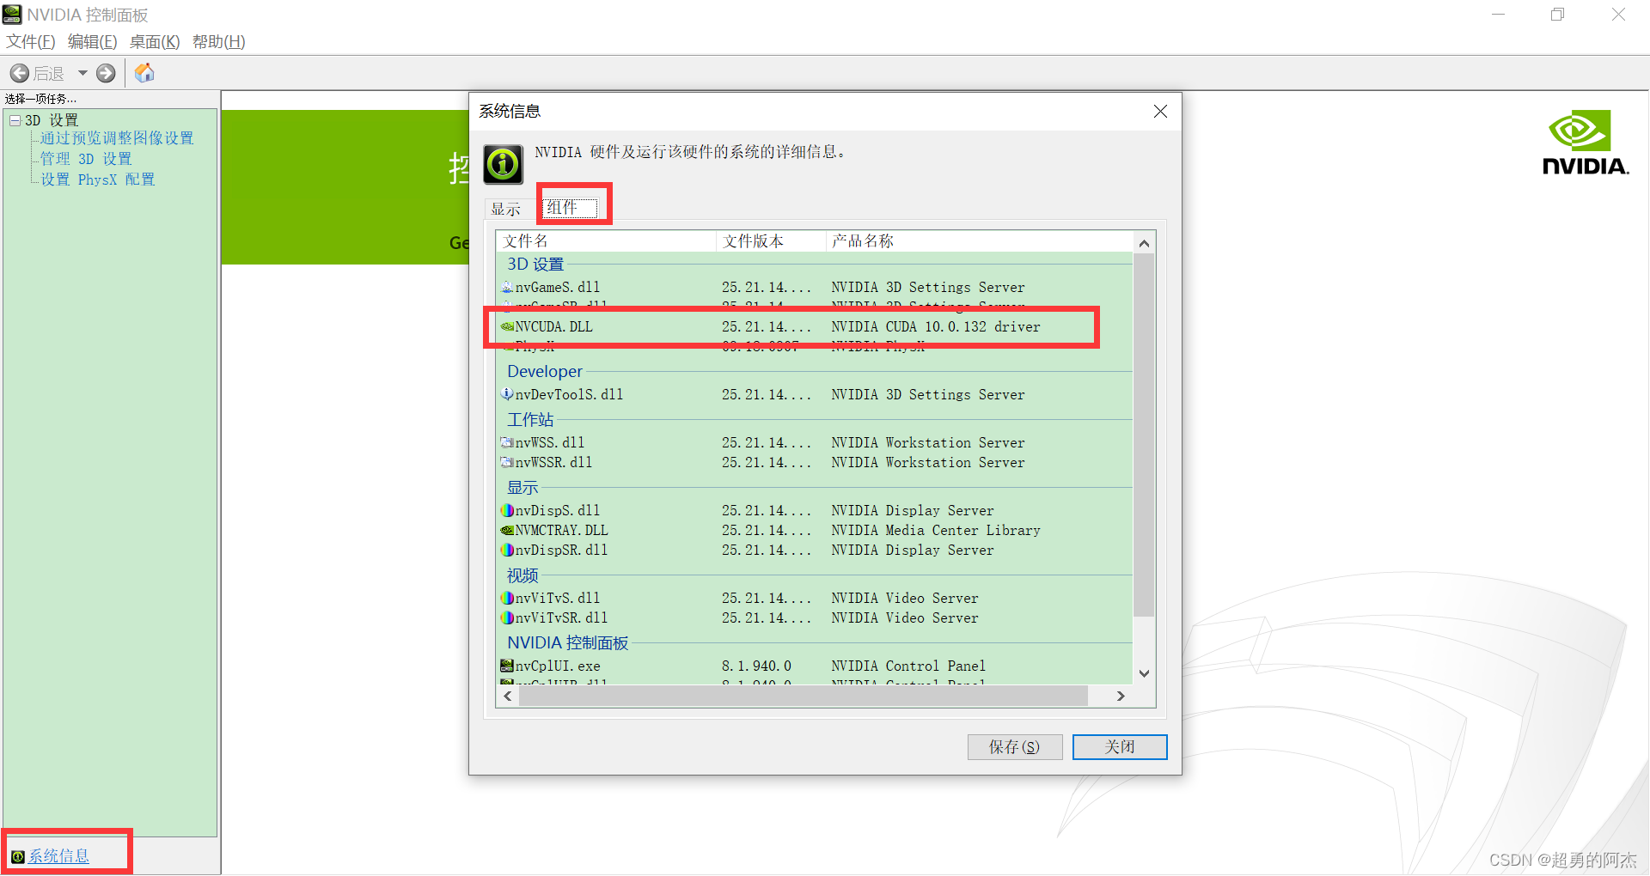Image resolution: width=1650 pixels, height=876 pixels.
Task: Open the 系统信息 link at bottom left
Action: (x=59, y=856)
